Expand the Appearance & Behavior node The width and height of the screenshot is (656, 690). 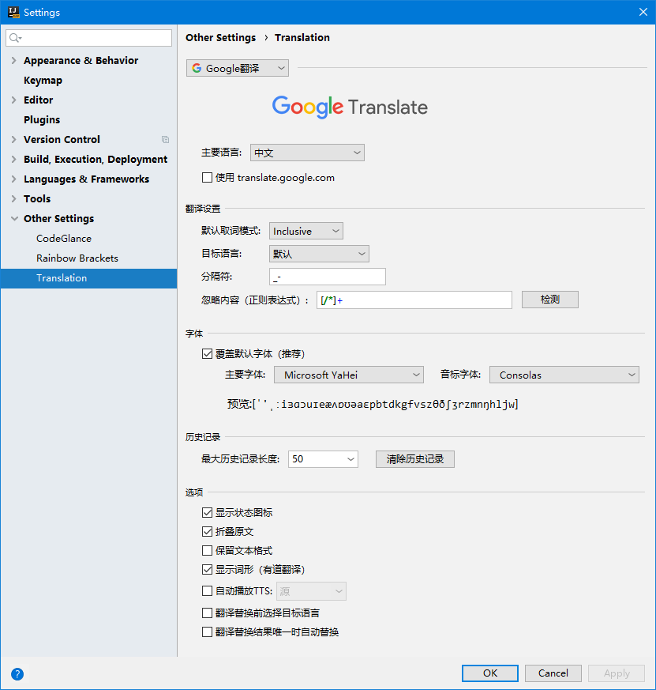tap(14, 60)
